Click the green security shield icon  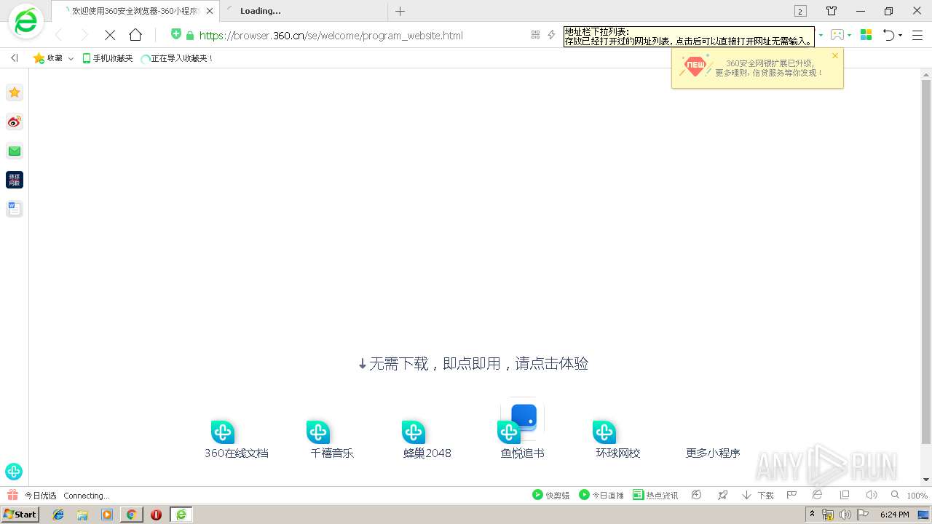pos(175,34)
